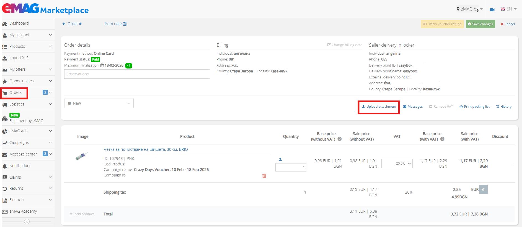Open the product title link for BRIO brush
The width and height of the screenshot is (522, 227).
[146, 149]
